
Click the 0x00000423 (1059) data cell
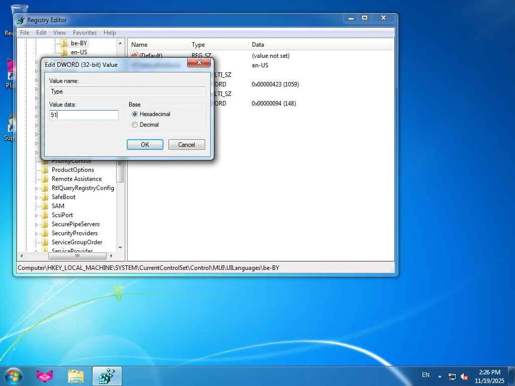point(275,84)
